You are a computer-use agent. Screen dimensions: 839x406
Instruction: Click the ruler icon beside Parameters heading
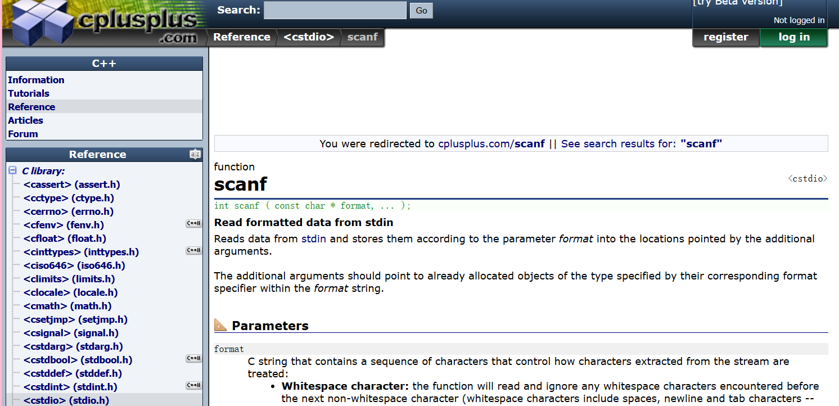220,324
